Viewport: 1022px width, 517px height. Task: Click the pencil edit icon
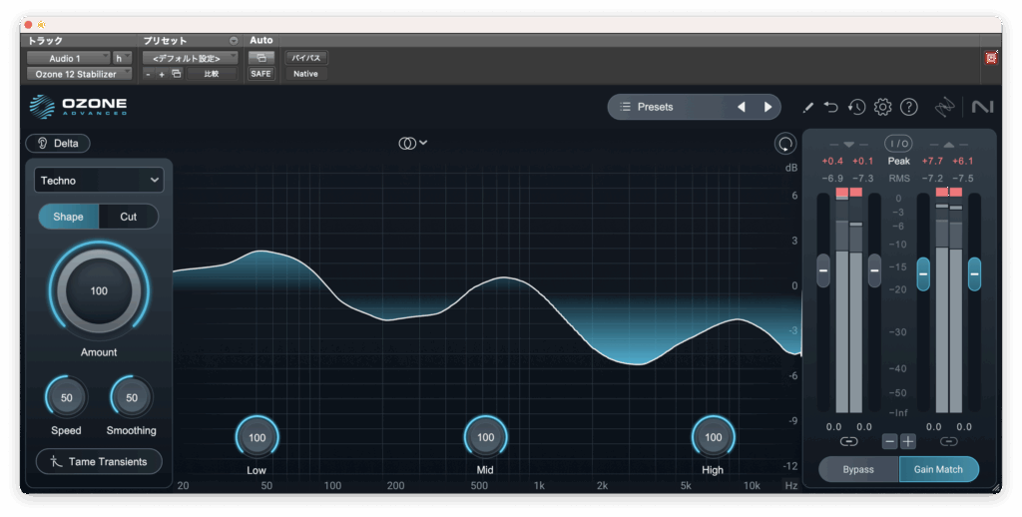tap(807, 107)
